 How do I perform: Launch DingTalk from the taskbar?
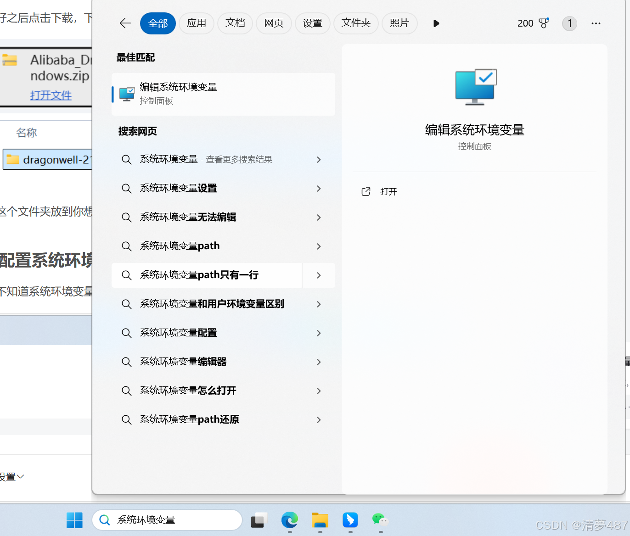[350, 520]
